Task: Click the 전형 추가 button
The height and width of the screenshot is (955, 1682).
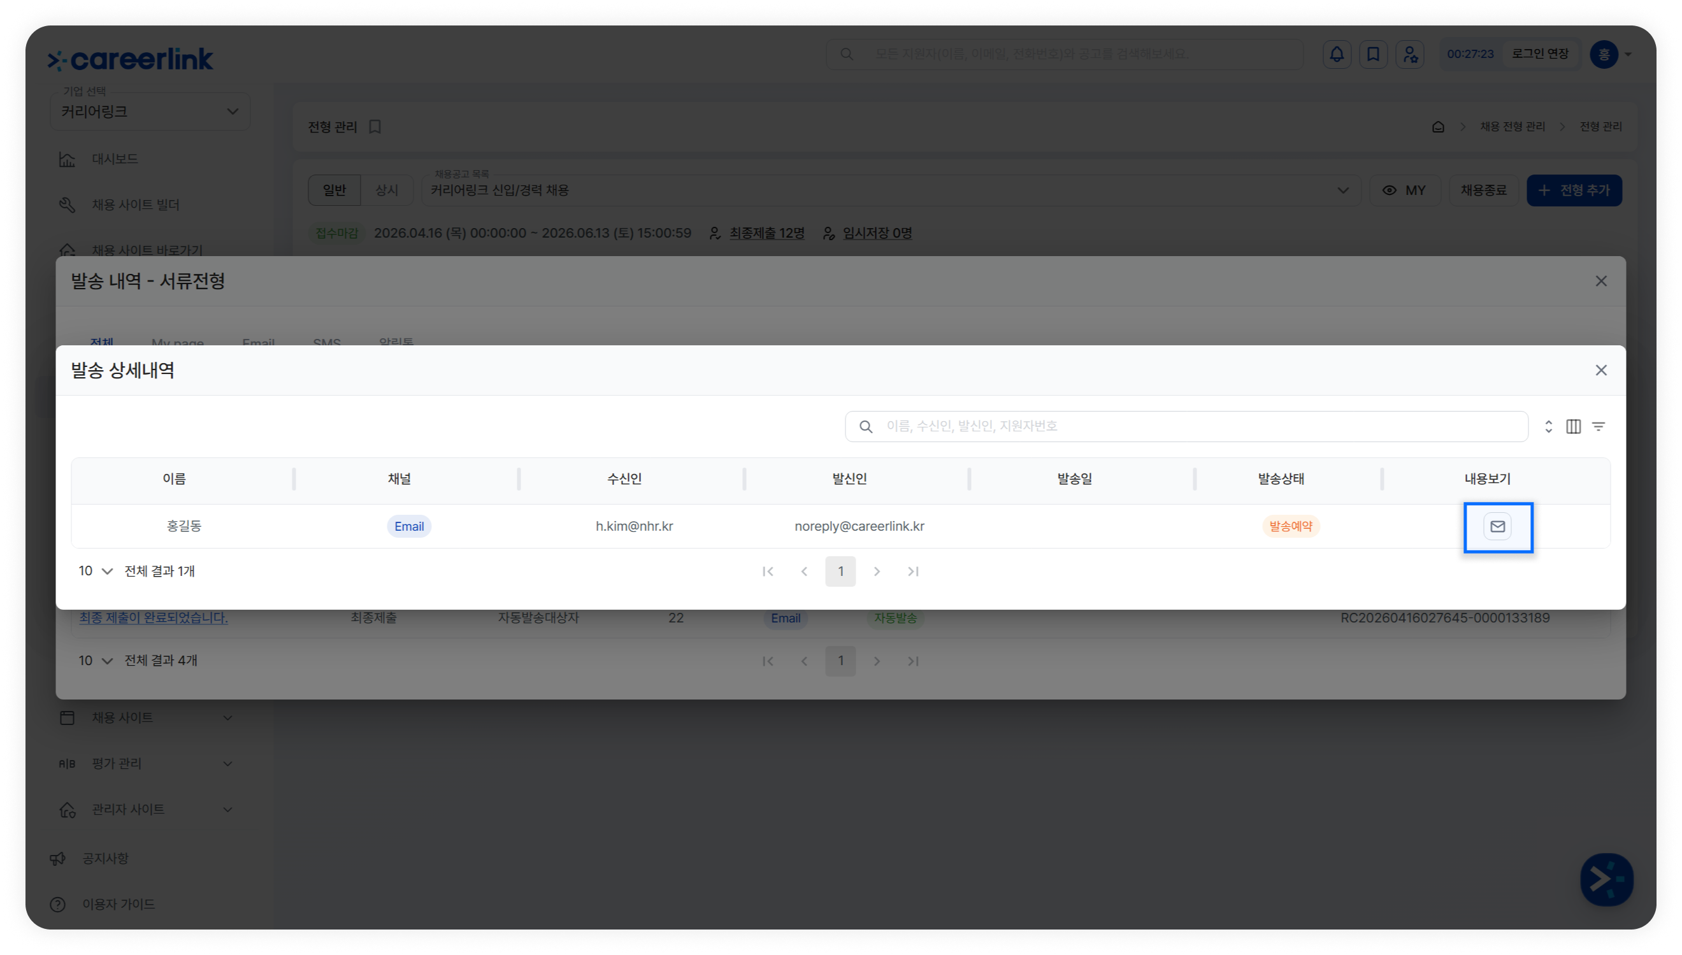Action: pyautogui.click(x=1574, y=191)
